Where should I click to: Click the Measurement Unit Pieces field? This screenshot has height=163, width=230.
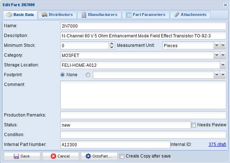click(x=188, y=45)
